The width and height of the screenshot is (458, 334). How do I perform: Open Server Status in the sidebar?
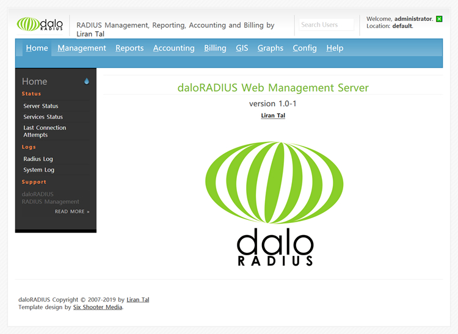pos(41,106)
